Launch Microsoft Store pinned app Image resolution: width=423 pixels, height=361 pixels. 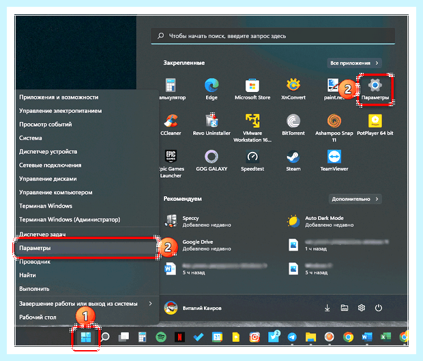[x=252, y=89]
